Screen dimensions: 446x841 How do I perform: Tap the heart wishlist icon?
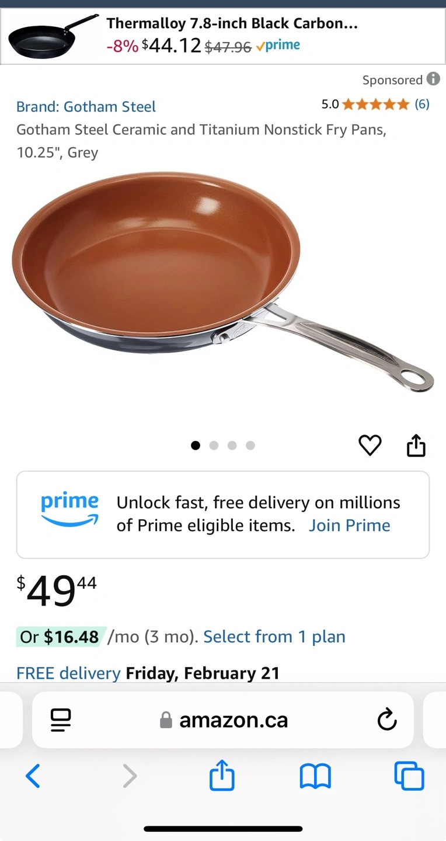pyautogui.click(x=370, y=446)
